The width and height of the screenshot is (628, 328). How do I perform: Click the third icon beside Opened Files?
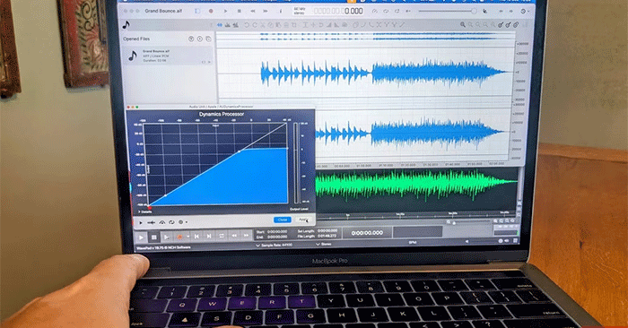click(208, 39)
